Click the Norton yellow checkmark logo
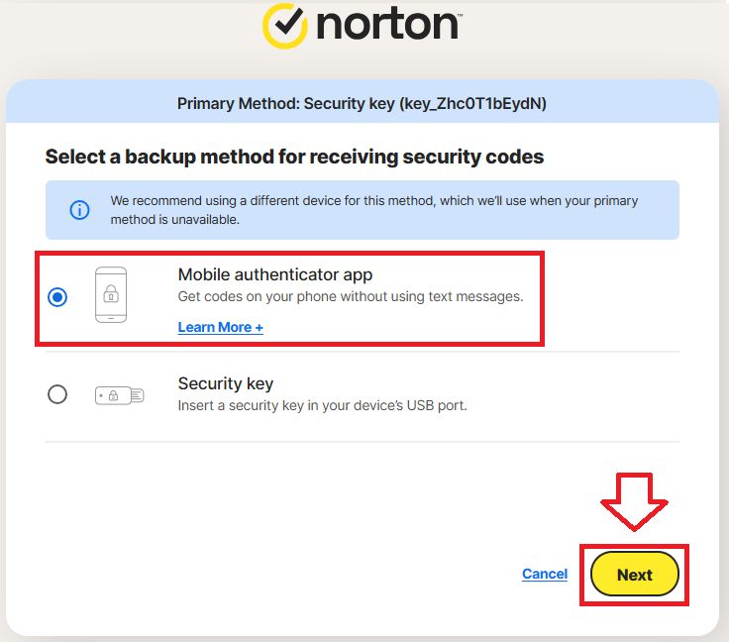 [x=285, y=24]
